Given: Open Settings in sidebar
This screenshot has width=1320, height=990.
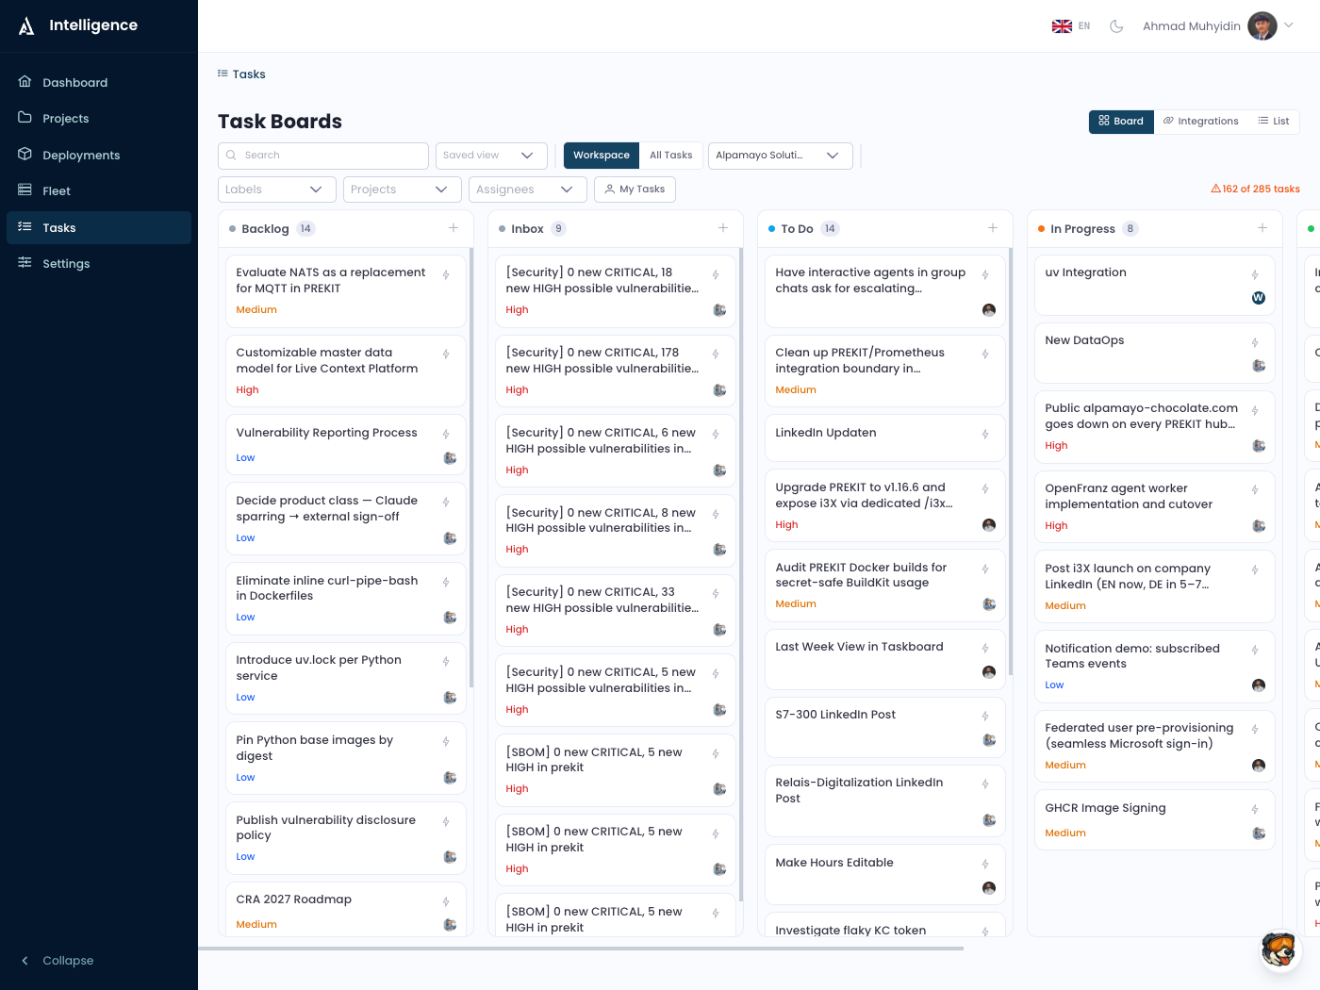Looking at the screenshot, I should click(x=98, y=264).
